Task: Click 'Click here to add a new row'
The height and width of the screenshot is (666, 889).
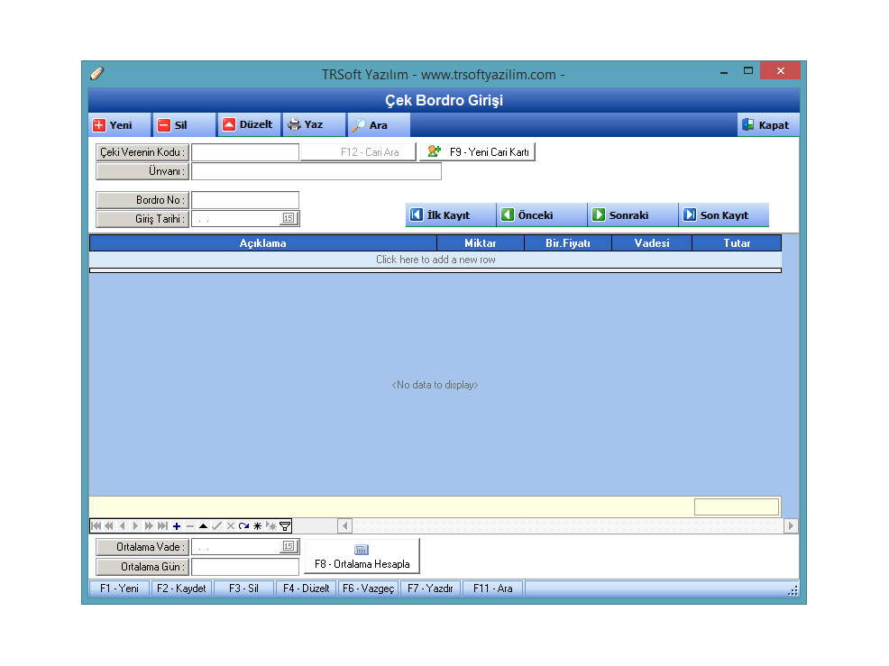Action: (x=435, y=260)
